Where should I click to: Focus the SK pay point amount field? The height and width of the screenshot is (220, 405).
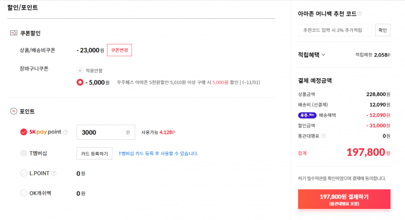coord(106,132)
